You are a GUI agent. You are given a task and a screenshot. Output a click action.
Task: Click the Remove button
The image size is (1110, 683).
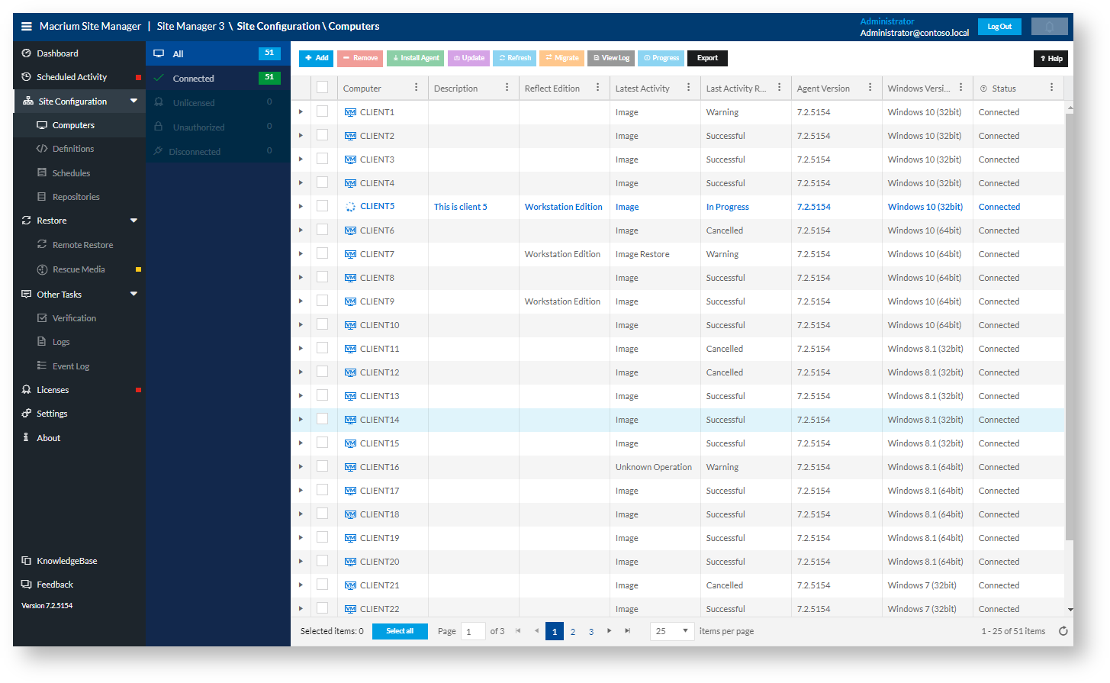(x=359, y=58)
